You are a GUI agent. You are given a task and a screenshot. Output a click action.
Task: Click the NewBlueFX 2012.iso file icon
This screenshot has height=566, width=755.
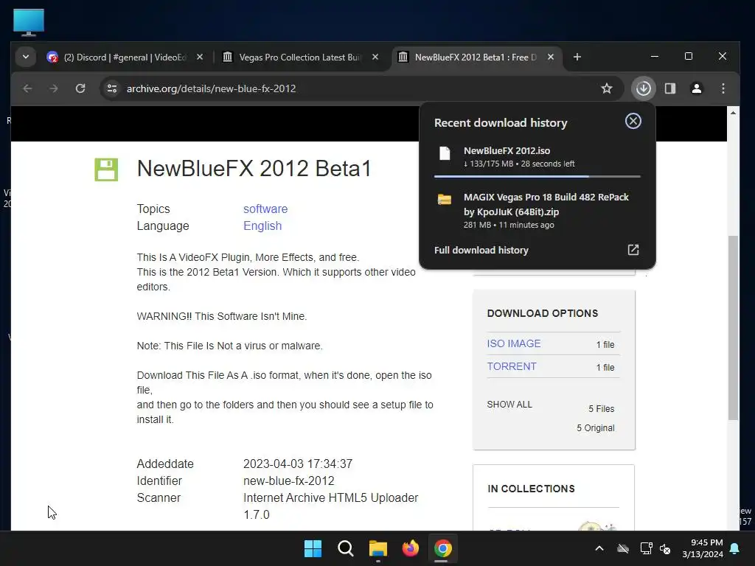(x=445, y=153)
